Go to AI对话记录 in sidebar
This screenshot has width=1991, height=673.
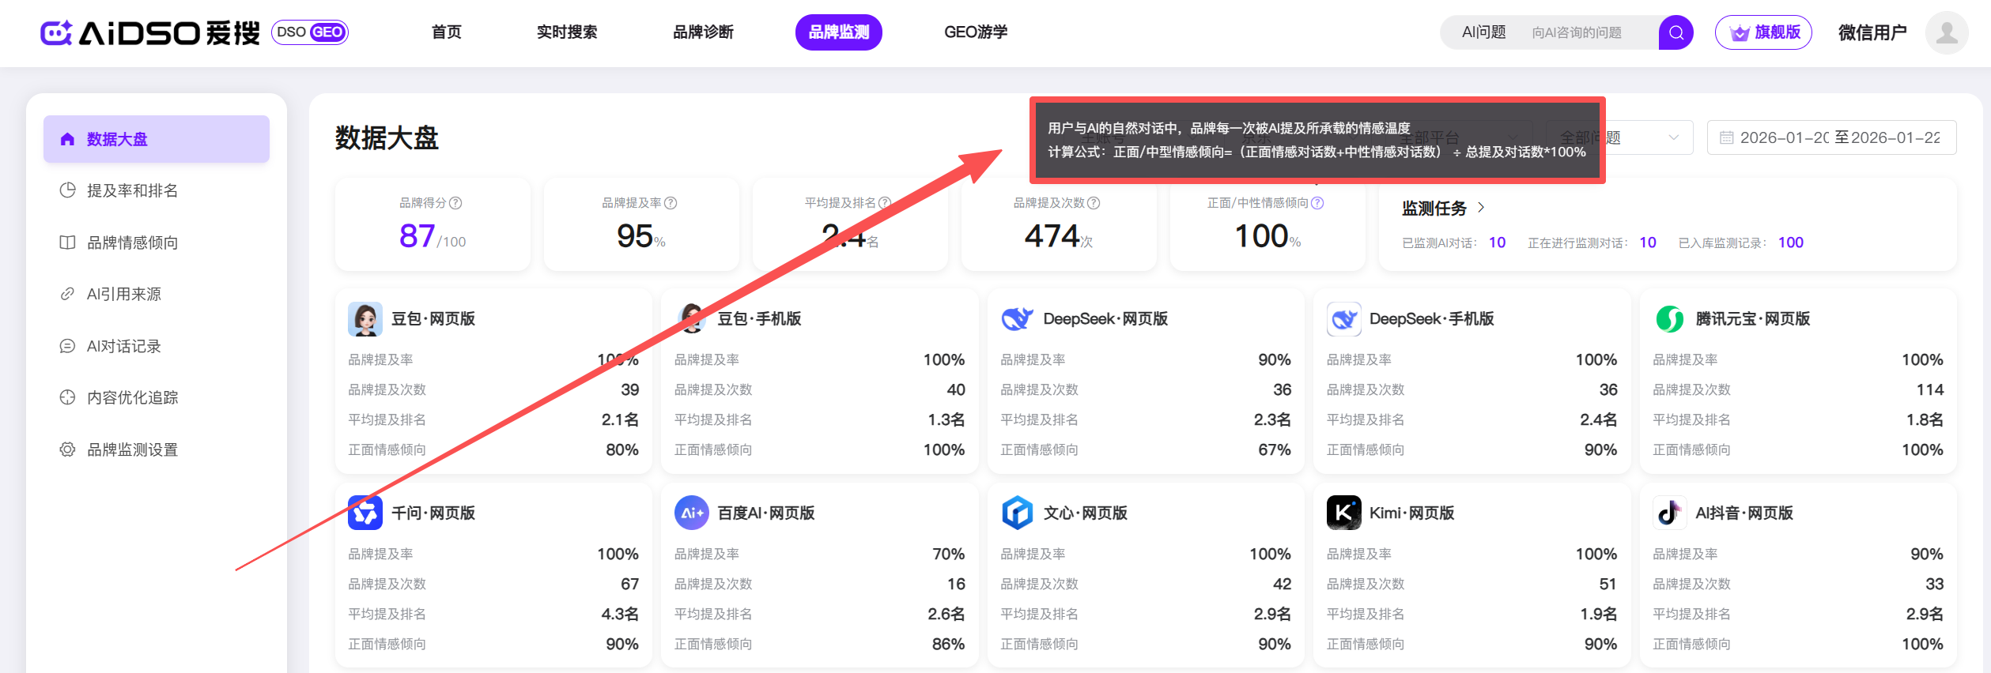123,346
